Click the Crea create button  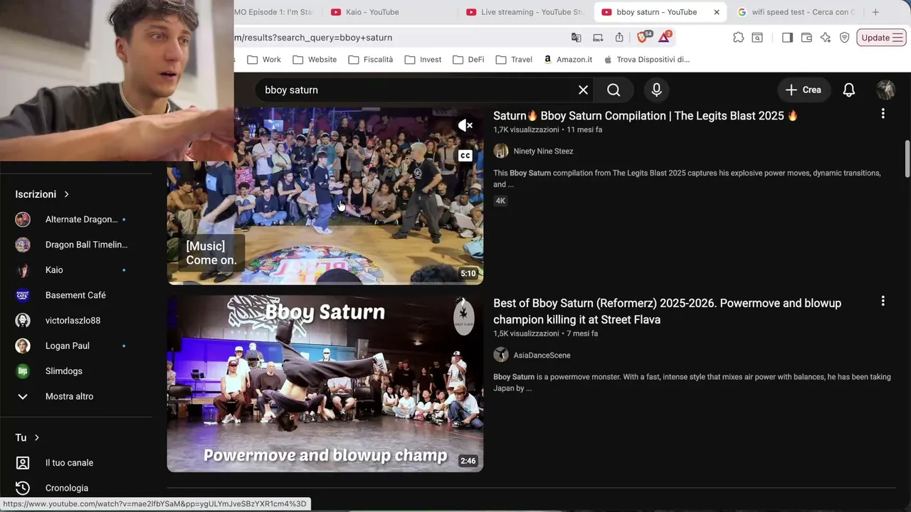pos(804,90)
